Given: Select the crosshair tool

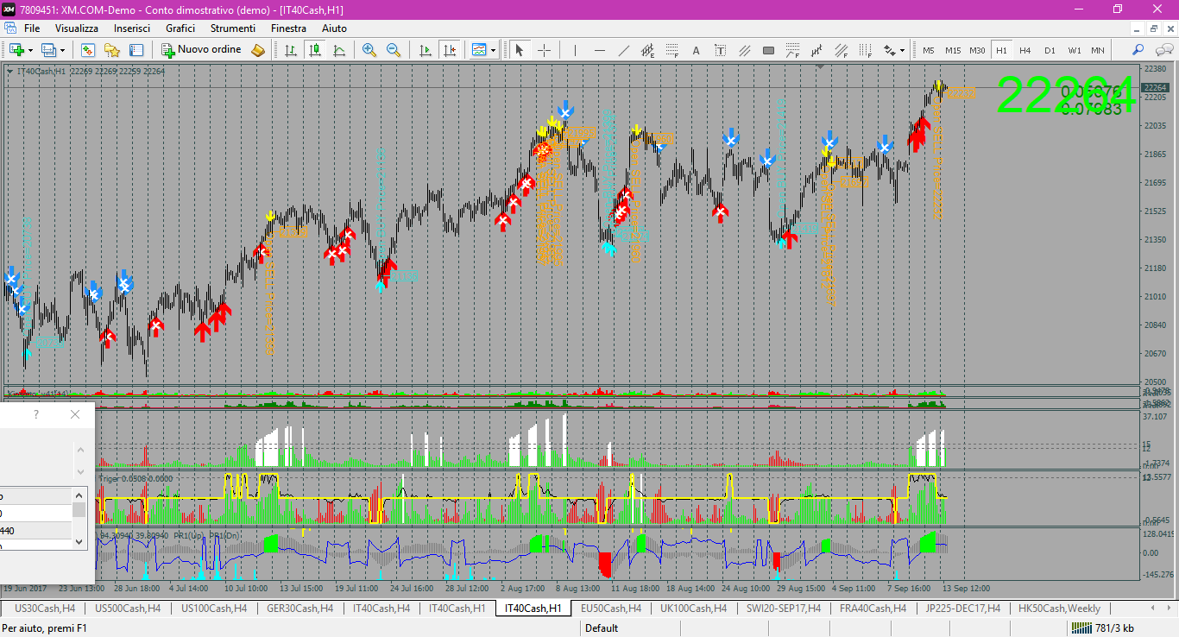Looking at the screenshot, I should click(545, 50).
